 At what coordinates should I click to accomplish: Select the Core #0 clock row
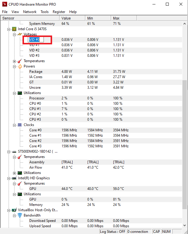pyautogui.click(x=105, y=130)
